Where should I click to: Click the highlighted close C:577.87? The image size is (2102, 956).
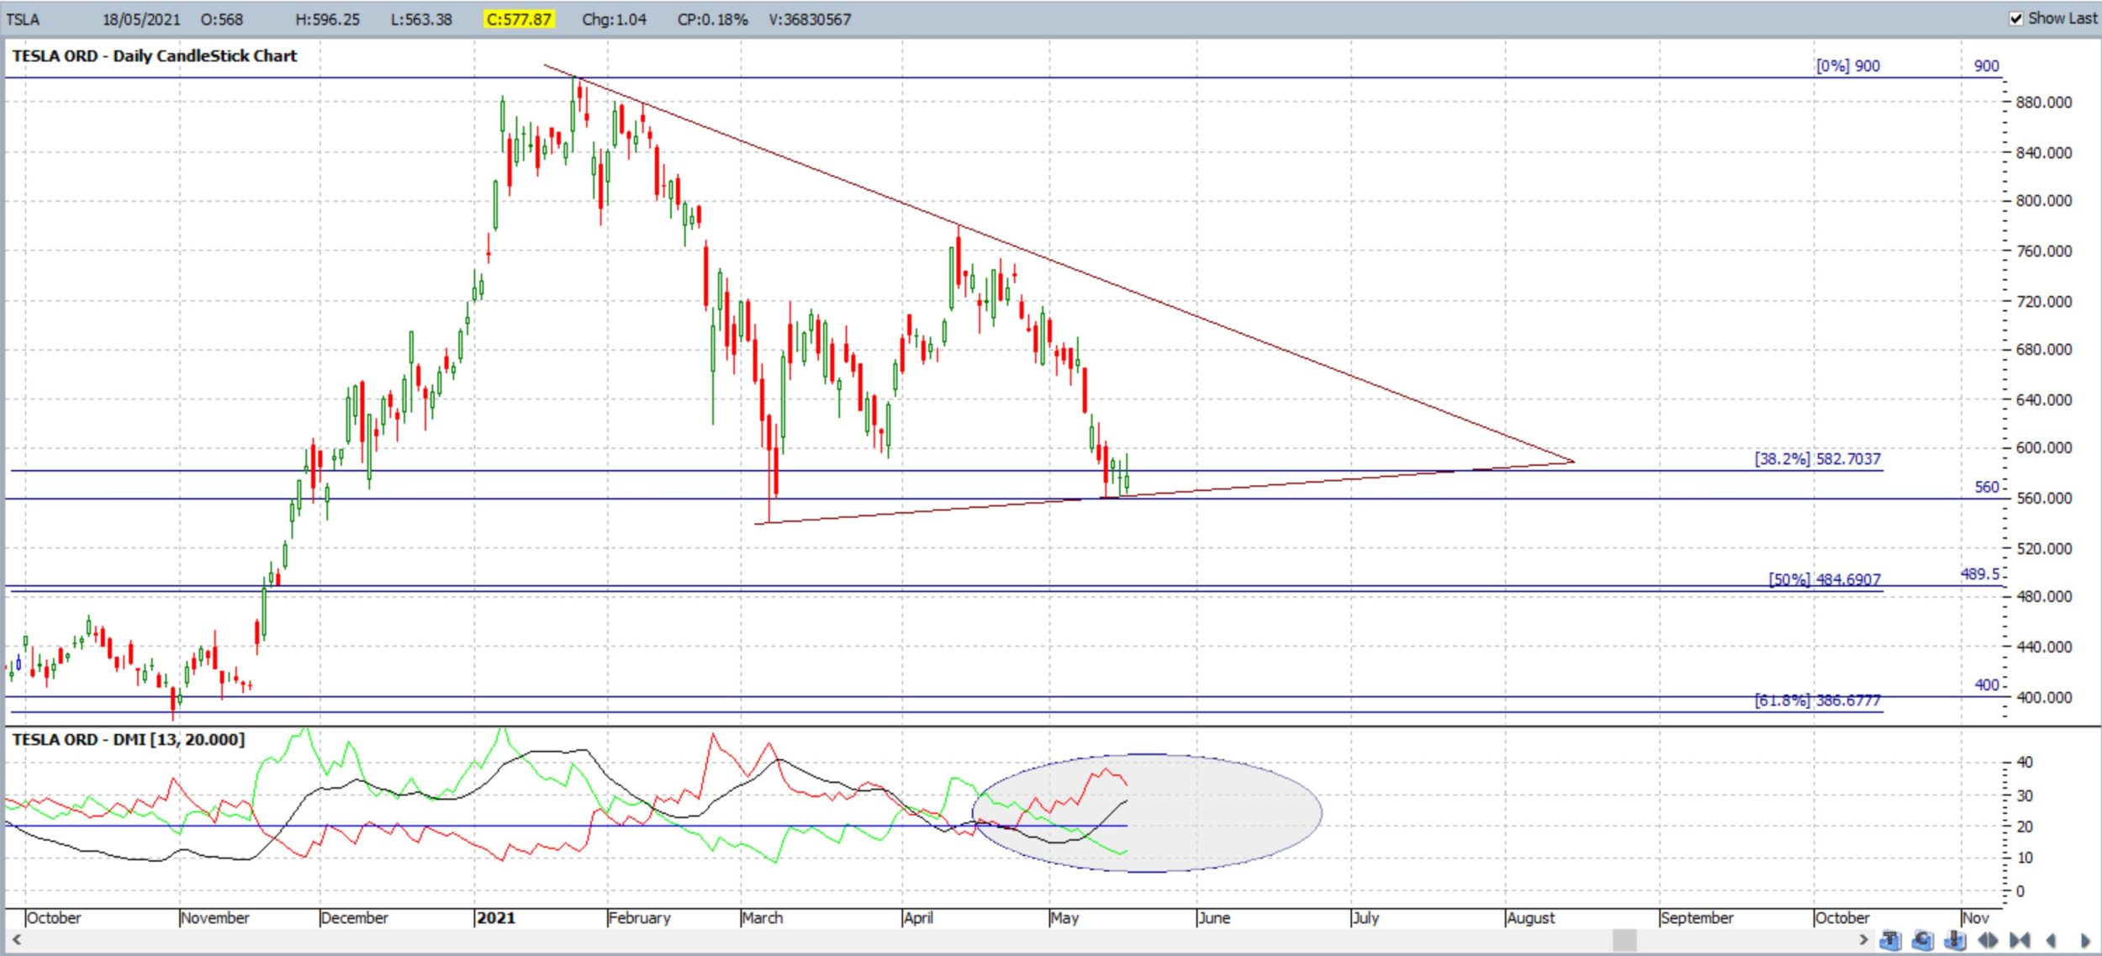(x=519, y=19)
